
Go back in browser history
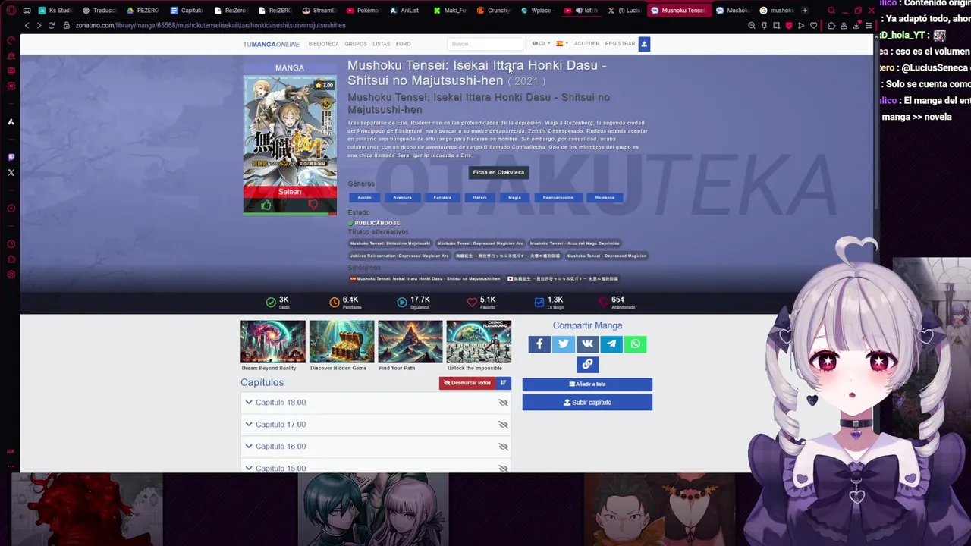point(27,25)
